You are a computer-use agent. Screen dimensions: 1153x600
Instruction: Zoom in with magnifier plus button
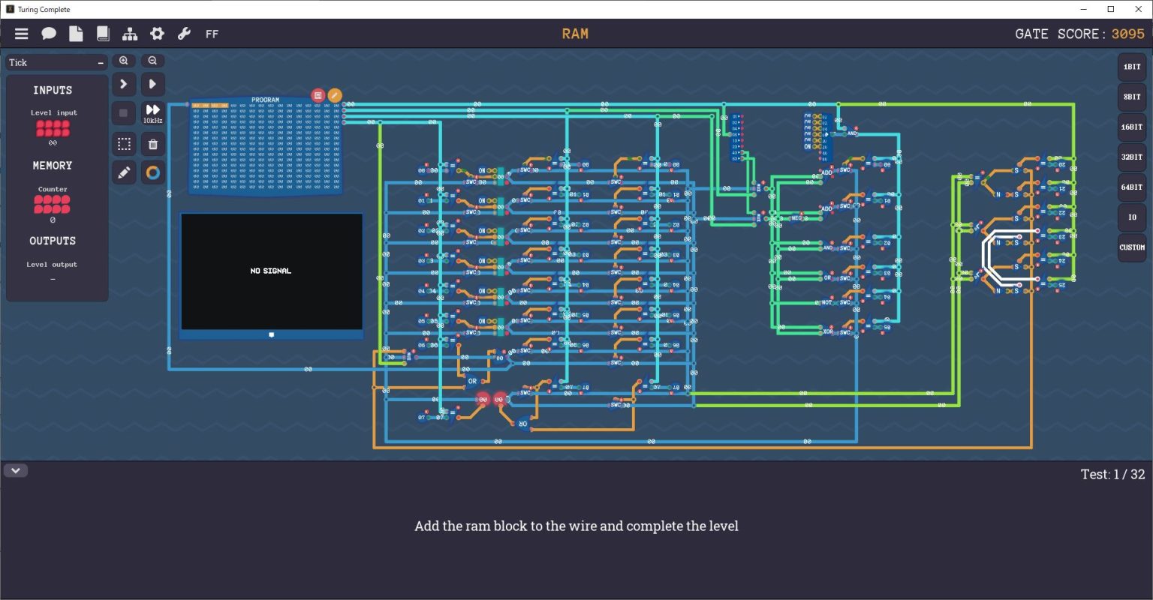coord(124,61)
